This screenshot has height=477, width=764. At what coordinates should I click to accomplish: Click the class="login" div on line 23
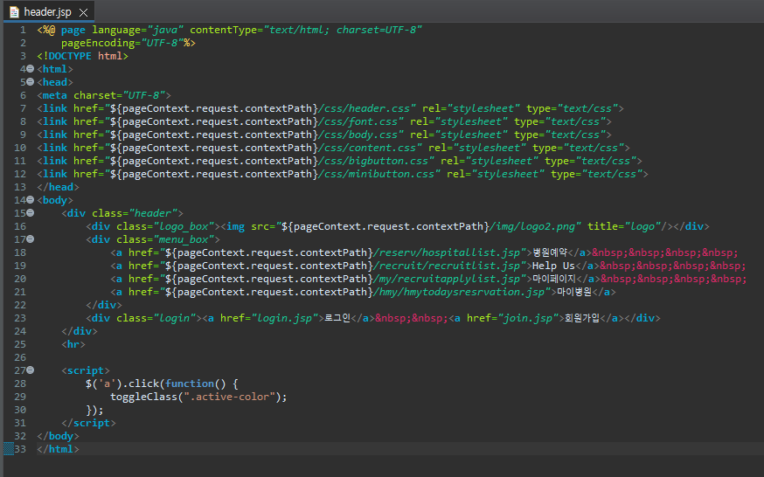143,318
